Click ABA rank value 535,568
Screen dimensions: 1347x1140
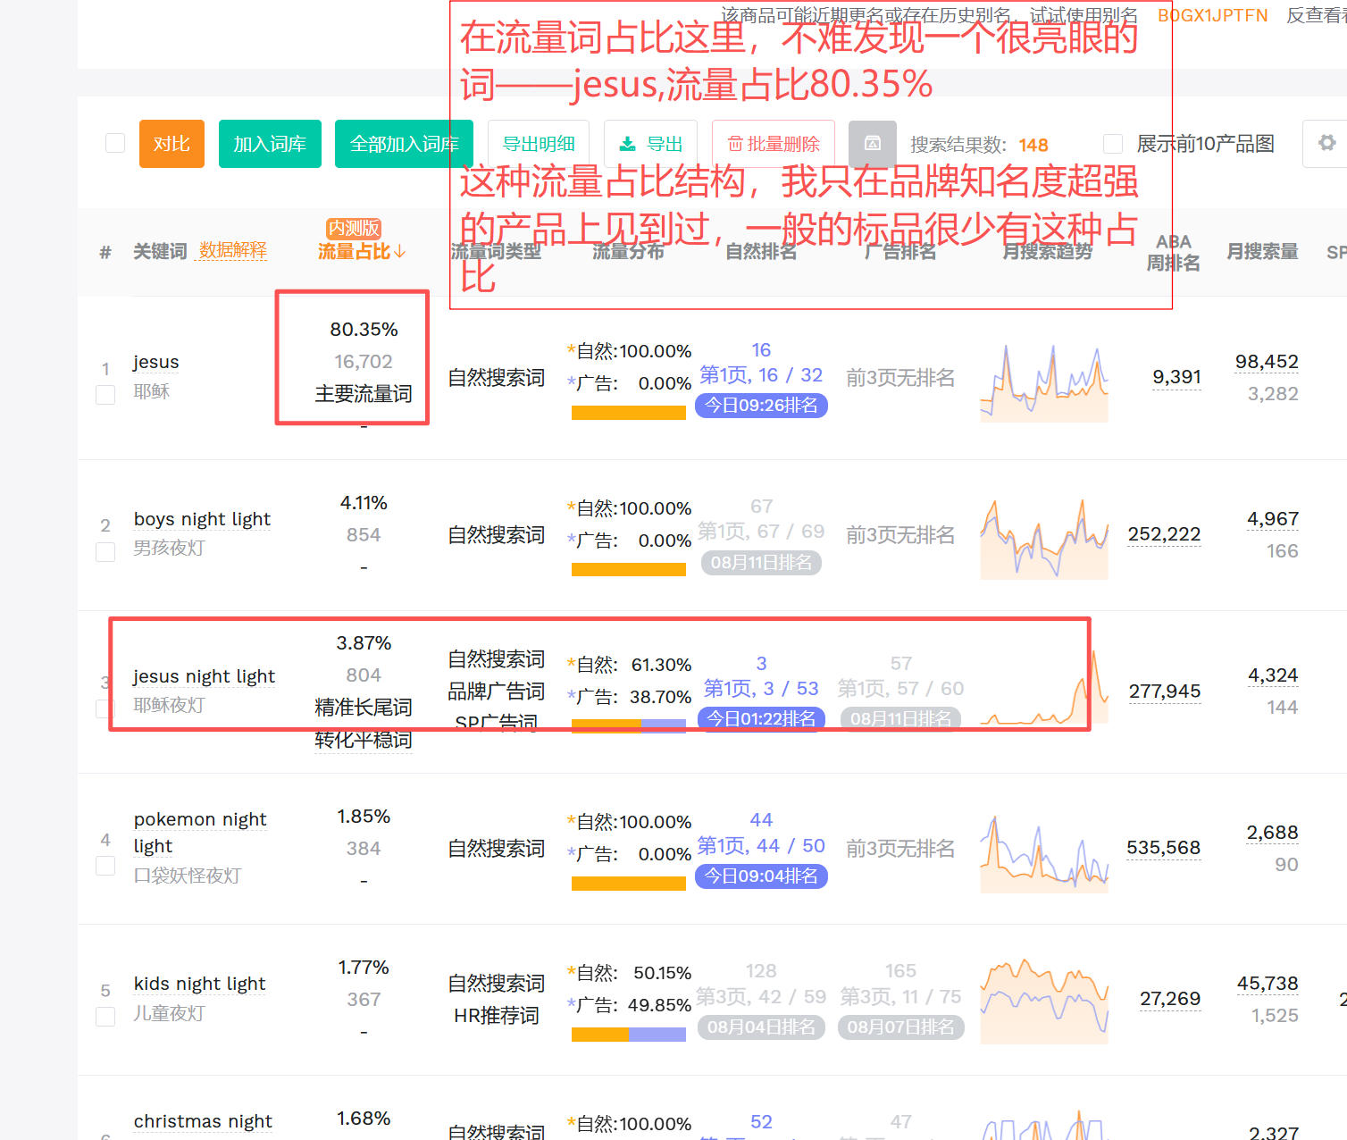point(1164,848)
